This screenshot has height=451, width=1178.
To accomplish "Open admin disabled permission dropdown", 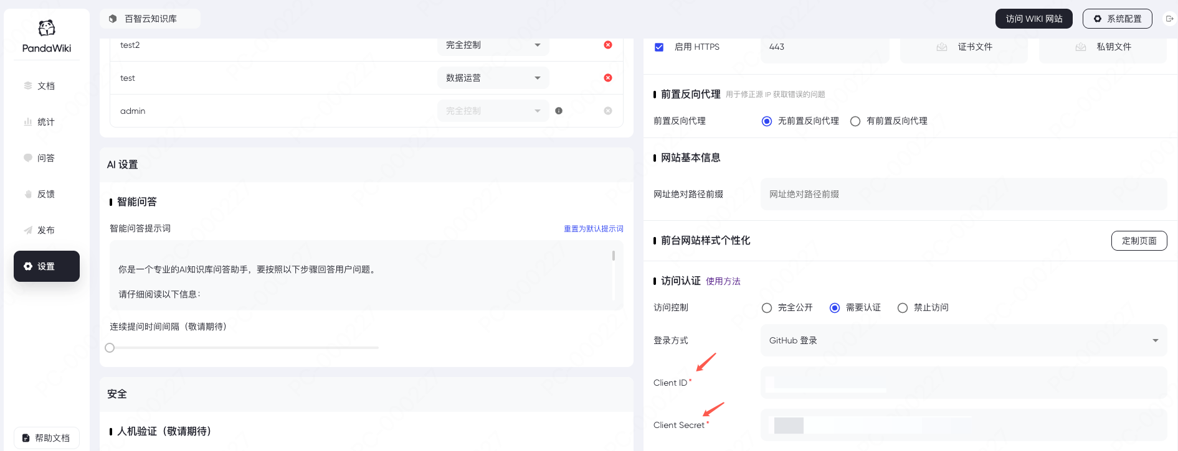I will tap(493, 111).
